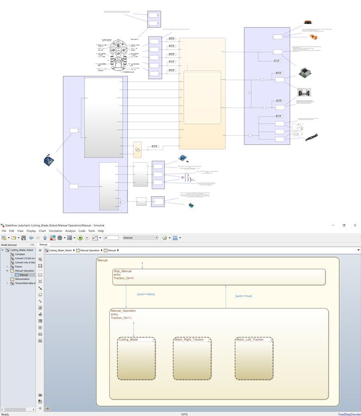Click Hide/Show Explorer Bar icon
This screenshot has height=416, width=361.
pos(40,250)
